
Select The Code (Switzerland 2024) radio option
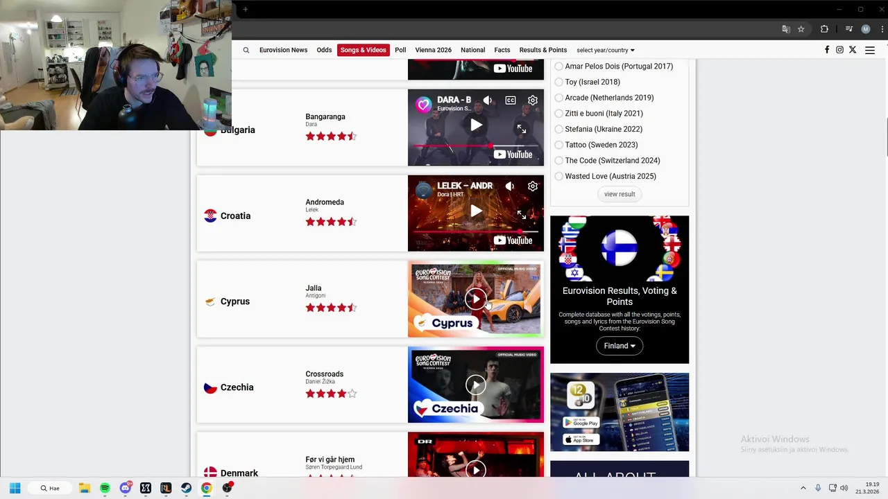[x=559, y=161]
